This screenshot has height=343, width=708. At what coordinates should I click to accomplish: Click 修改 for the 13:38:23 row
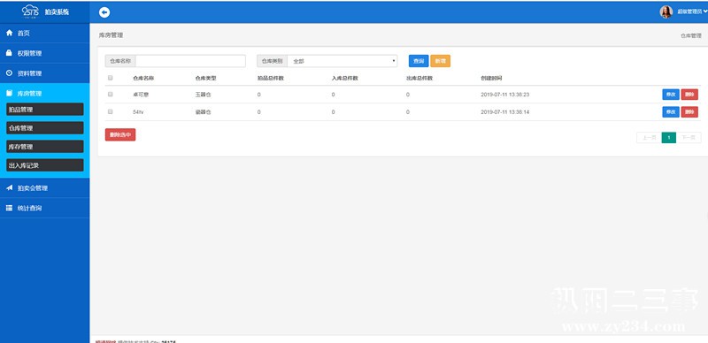click(x=671, y=95)
